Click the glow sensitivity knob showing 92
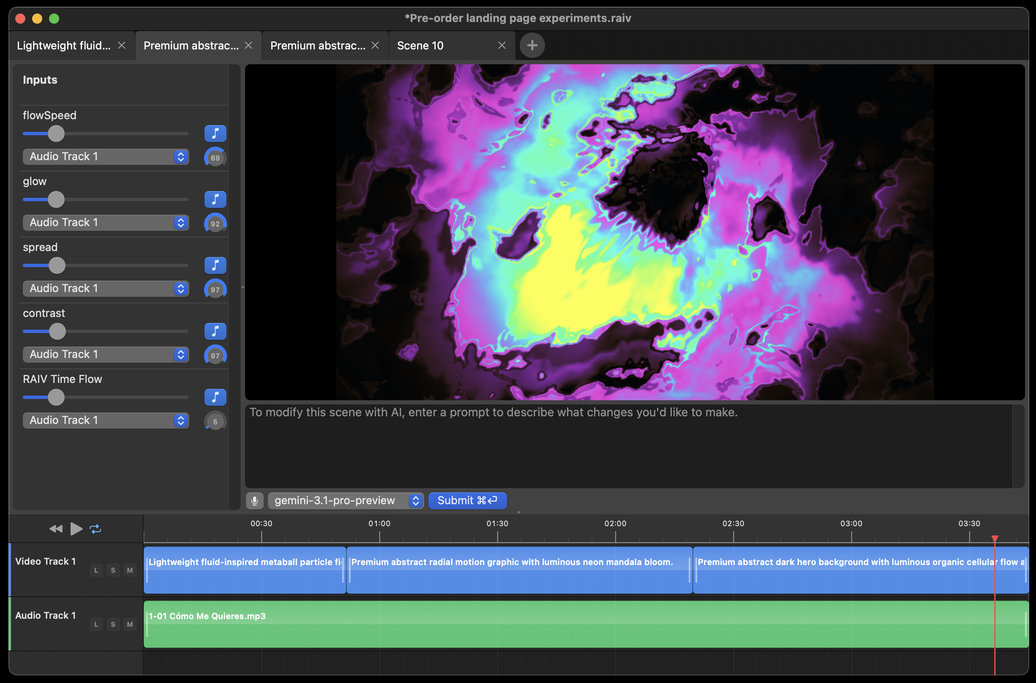This screenshot has width=1036, height=683. pos(215,224)
